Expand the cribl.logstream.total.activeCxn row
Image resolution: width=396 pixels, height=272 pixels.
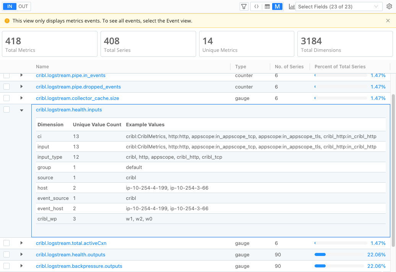[x=21, y=243]
